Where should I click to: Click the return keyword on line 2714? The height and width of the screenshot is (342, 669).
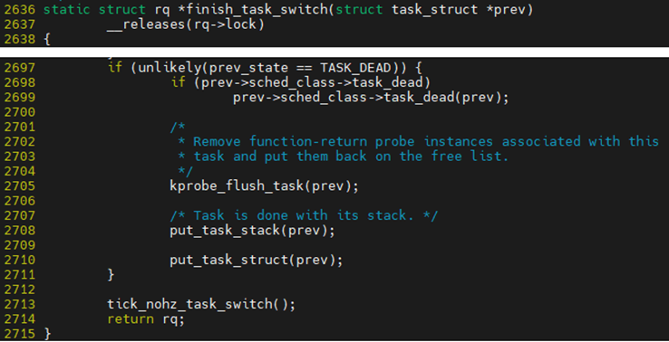(x=131, y=319)
